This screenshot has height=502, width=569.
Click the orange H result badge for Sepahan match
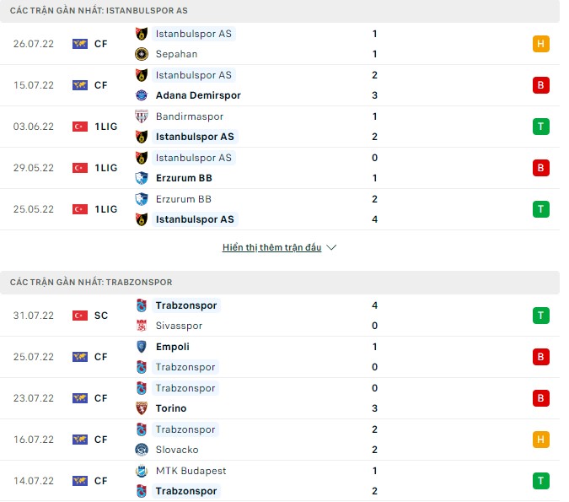tap(541, 44)
